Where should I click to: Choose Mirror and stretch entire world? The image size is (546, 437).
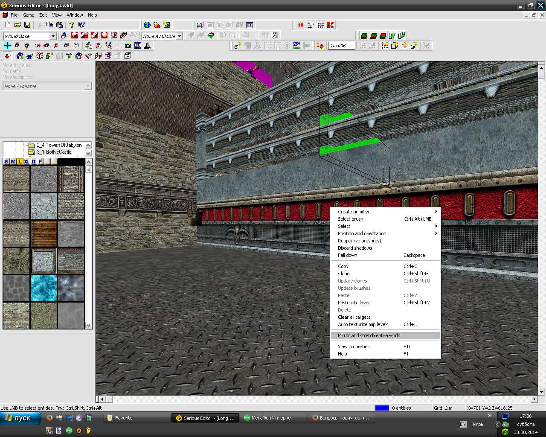(x=385, y=335)
